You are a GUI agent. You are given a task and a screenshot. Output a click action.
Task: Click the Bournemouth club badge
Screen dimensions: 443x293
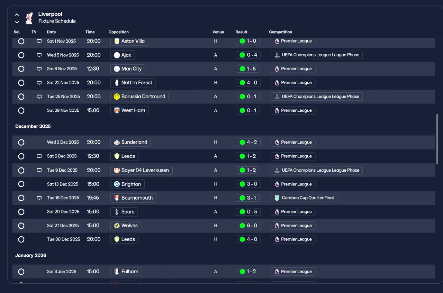coord(117,198)
